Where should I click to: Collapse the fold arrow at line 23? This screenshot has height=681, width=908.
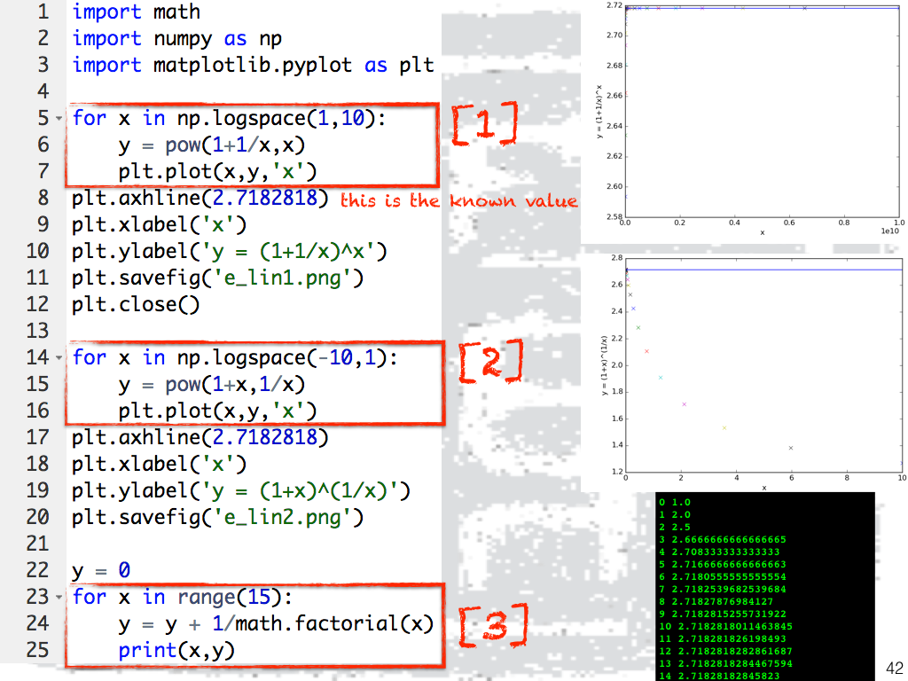[59, 598]
